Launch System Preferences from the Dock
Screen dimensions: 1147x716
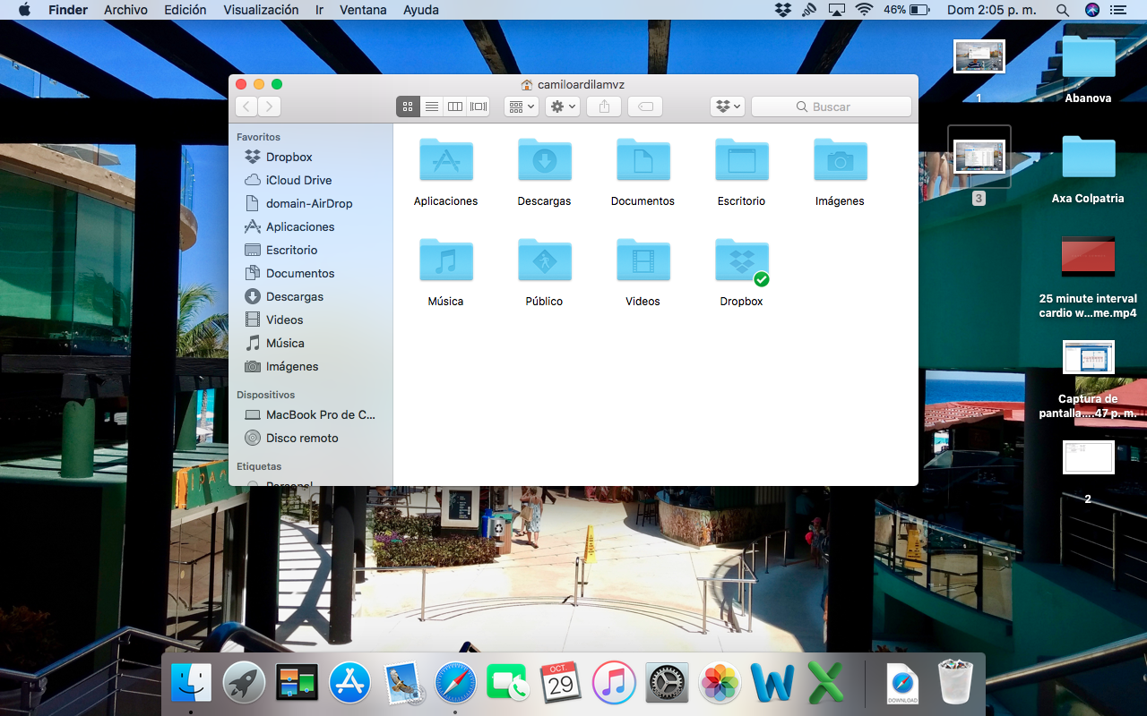click(x=666, y=684)
